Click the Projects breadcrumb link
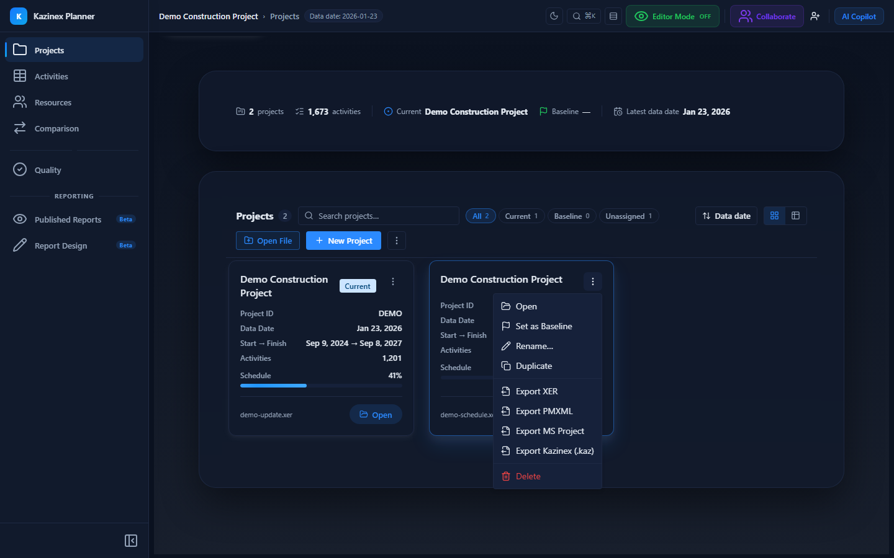The image size is (894, 558). tap(284, 16)
